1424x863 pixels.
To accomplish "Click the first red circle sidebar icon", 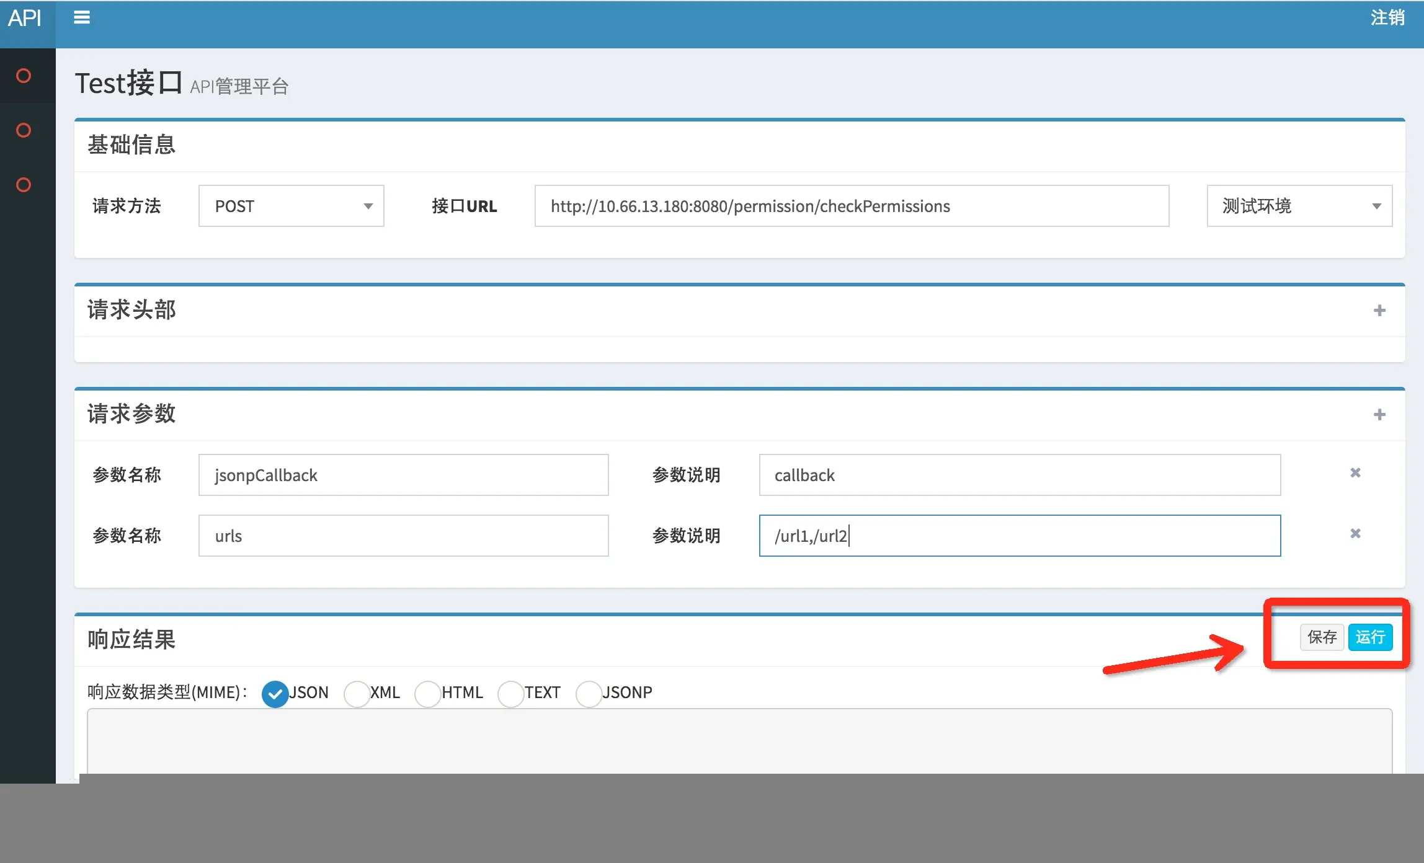I will 24,76.
